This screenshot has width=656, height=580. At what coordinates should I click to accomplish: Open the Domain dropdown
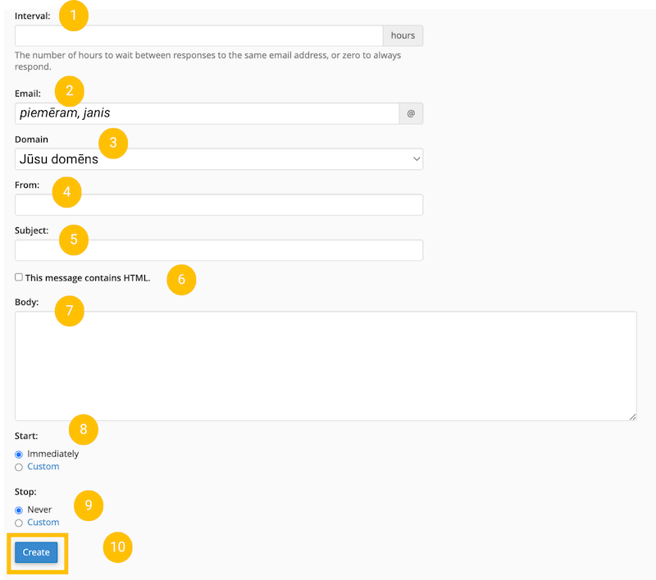coord(218,159)
